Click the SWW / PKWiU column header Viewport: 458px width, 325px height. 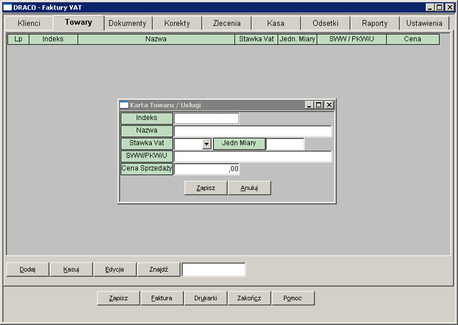[x=351, y=39]
